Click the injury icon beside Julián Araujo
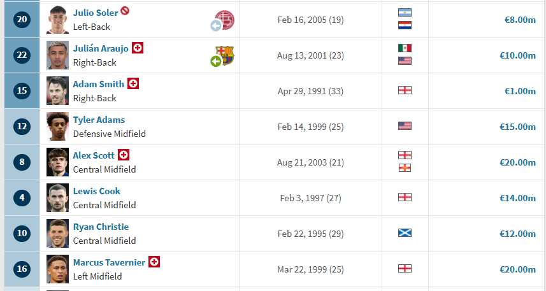The height and width of the screenshot is (291, 546). coord(137,48)
